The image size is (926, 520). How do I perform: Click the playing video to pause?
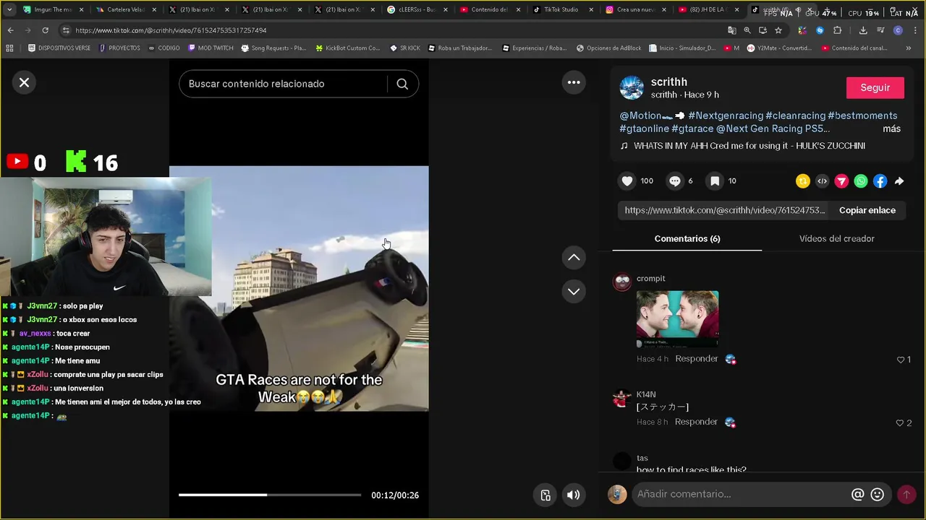point(299,289)
